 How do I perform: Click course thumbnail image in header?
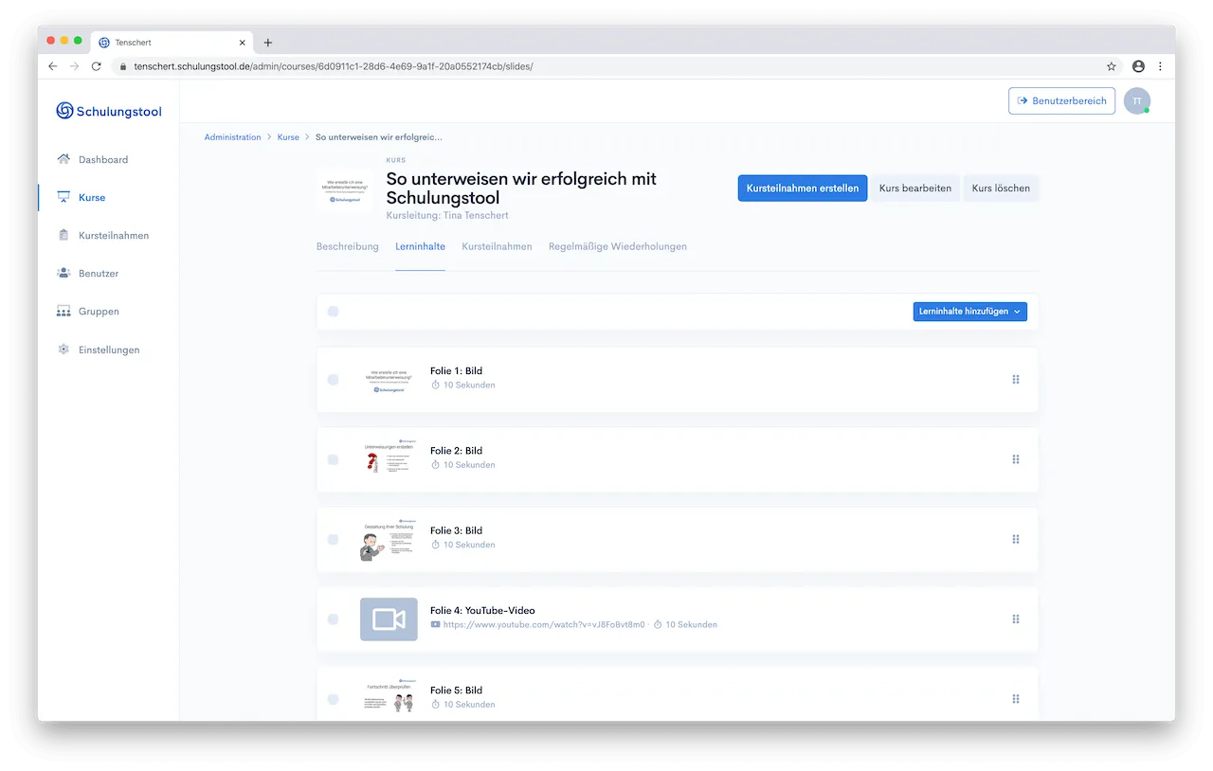coord(343,190)
